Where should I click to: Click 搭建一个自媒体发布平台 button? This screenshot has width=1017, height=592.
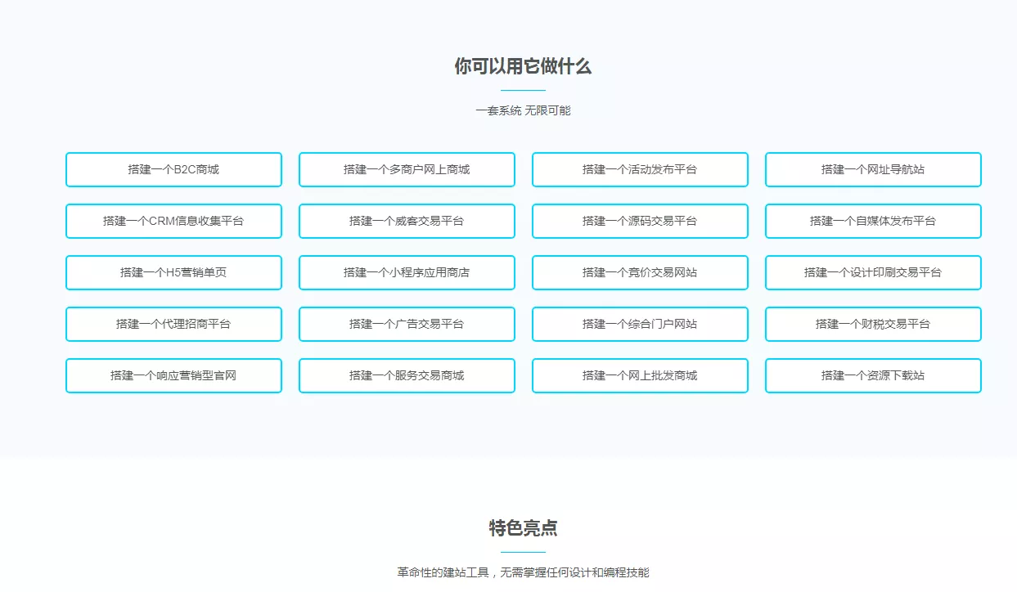873,221
